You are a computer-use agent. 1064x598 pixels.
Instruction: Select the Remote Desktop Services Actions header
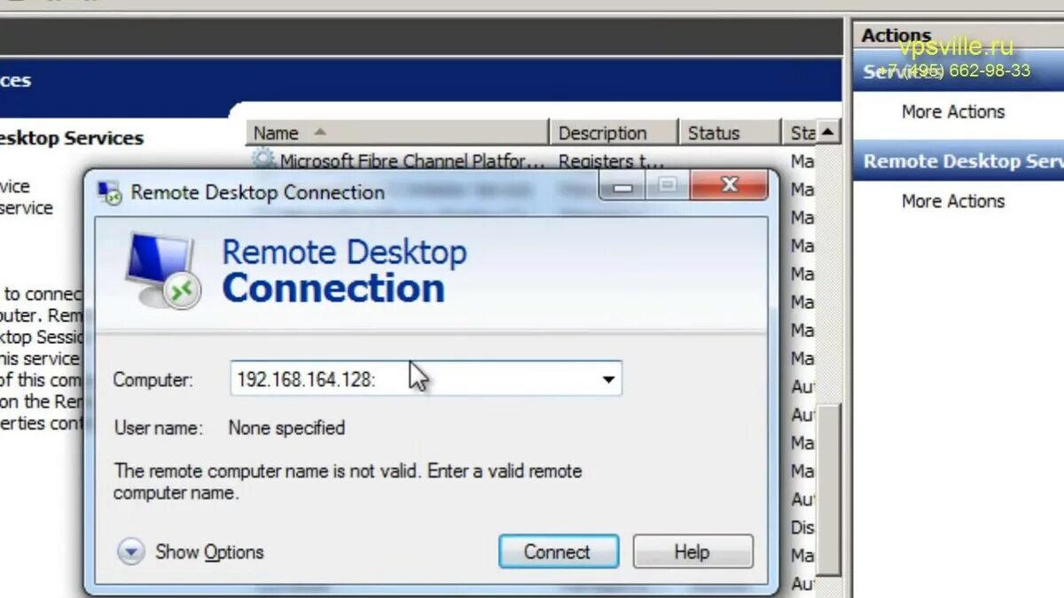click(962, 161)
